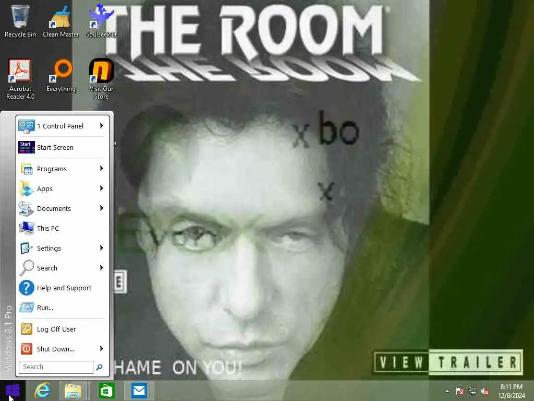Open the Recycle Bin desktop icon
The width and height of the screenshot is (534, 401).
(20, 20)
